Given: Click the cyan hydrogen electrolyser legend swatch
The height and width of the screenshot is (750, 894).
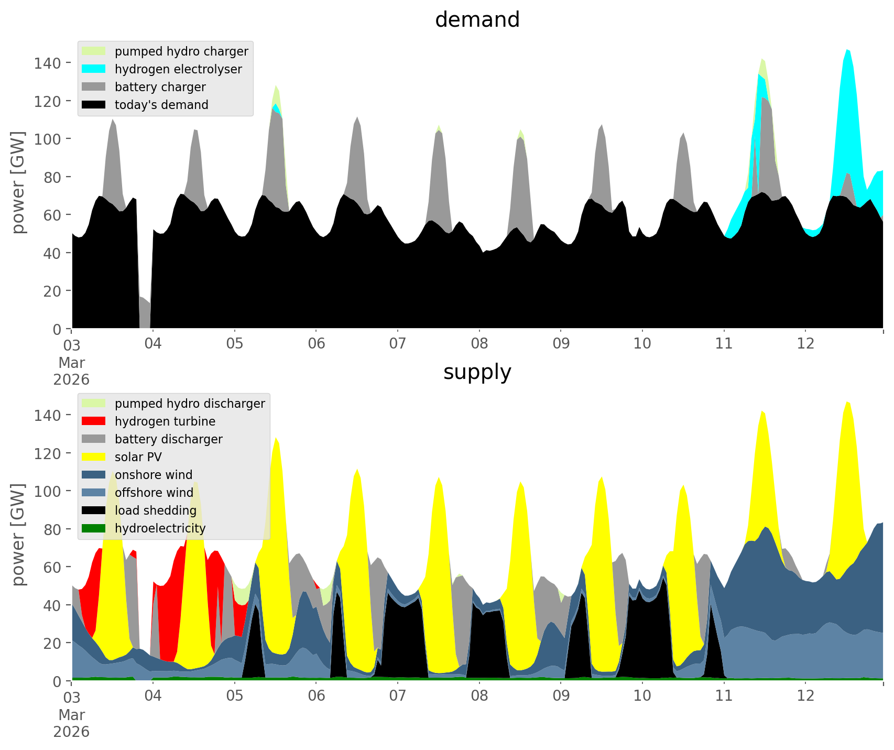Looking at the screenshot, I should (94, 69).
